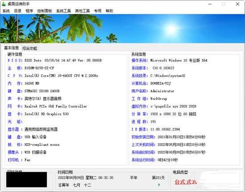Click the memory value 16265 MB
Screen dimensions: 245x192
[x=32, y=83]
